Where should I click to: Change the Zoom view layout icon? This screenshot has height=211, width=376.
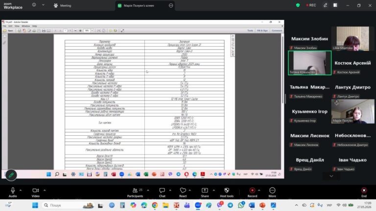(x=335, y=5)
